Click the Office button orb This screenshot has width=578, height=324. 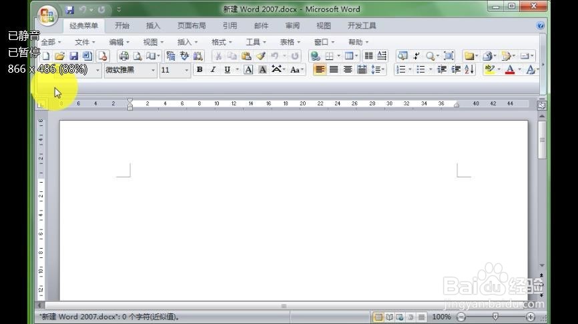point(47,16)
